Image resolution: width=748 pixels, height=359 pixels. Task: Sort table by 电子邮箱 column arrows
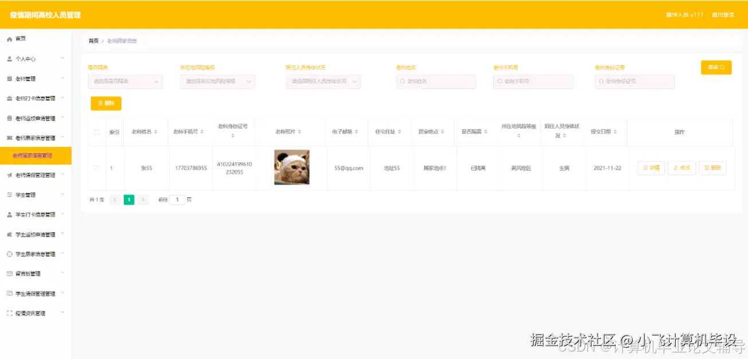click(357, 132)
